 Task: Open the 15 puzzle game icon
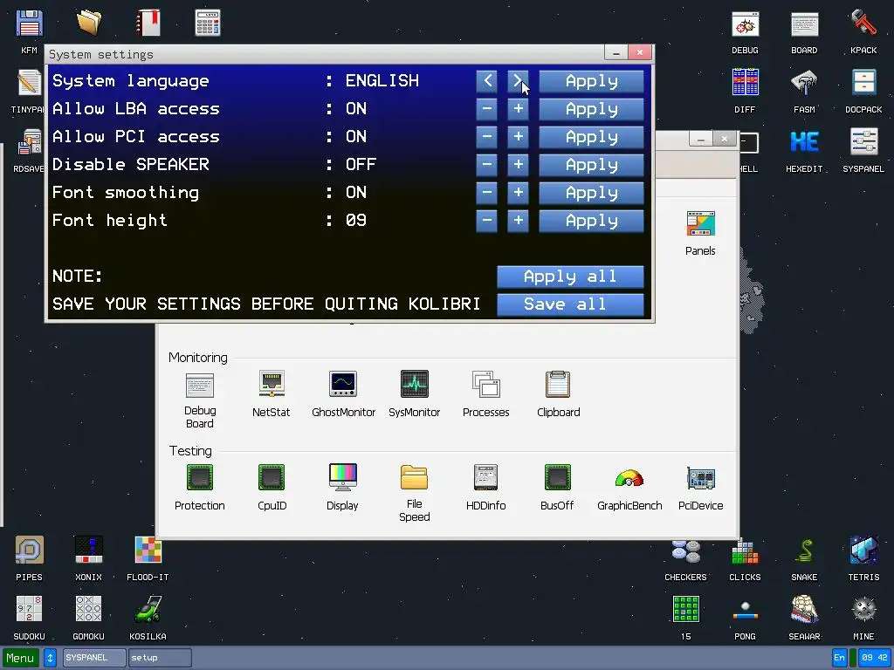tap(686, 610)
